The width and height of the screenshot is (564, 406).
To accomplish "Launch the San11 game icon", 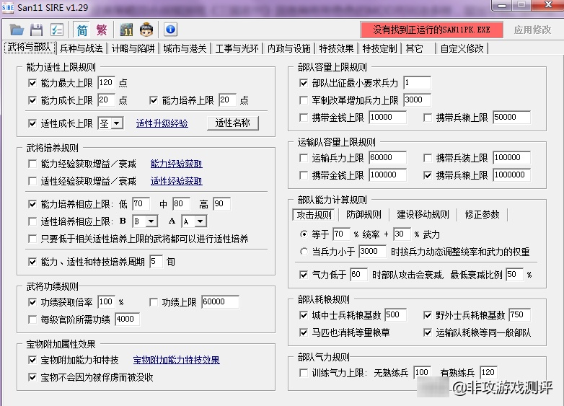I will pyautogui.click(x=126, y=30).
